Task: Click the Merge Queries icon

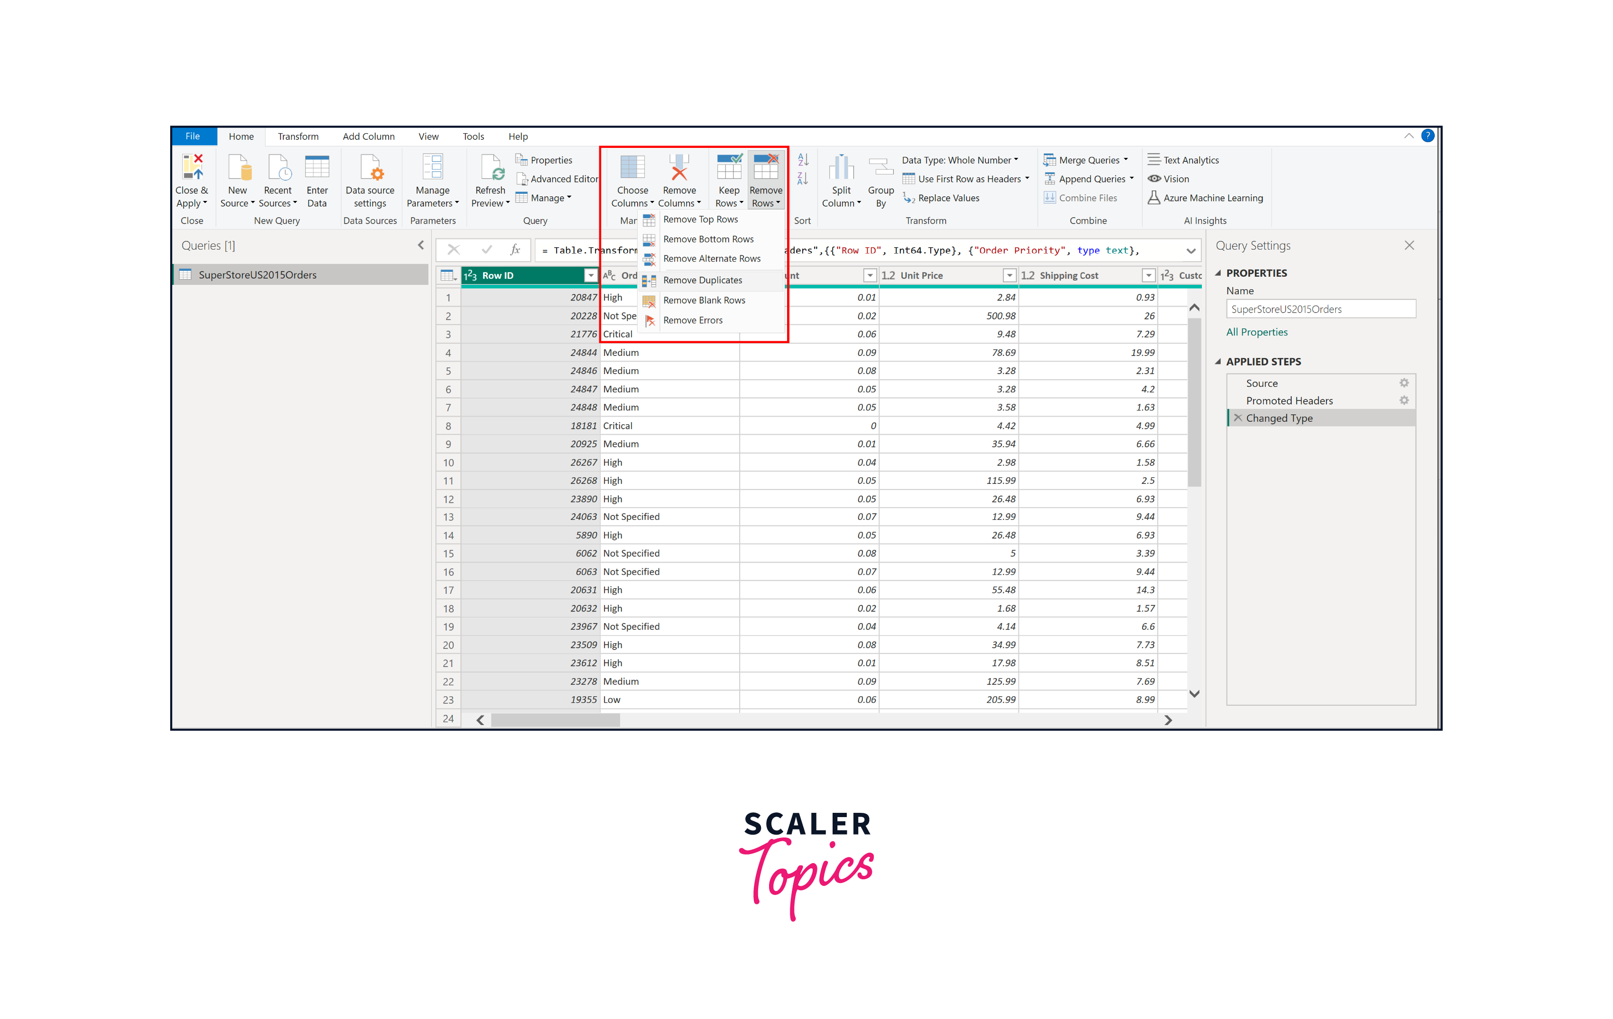Action: (x=1050, y=159)
